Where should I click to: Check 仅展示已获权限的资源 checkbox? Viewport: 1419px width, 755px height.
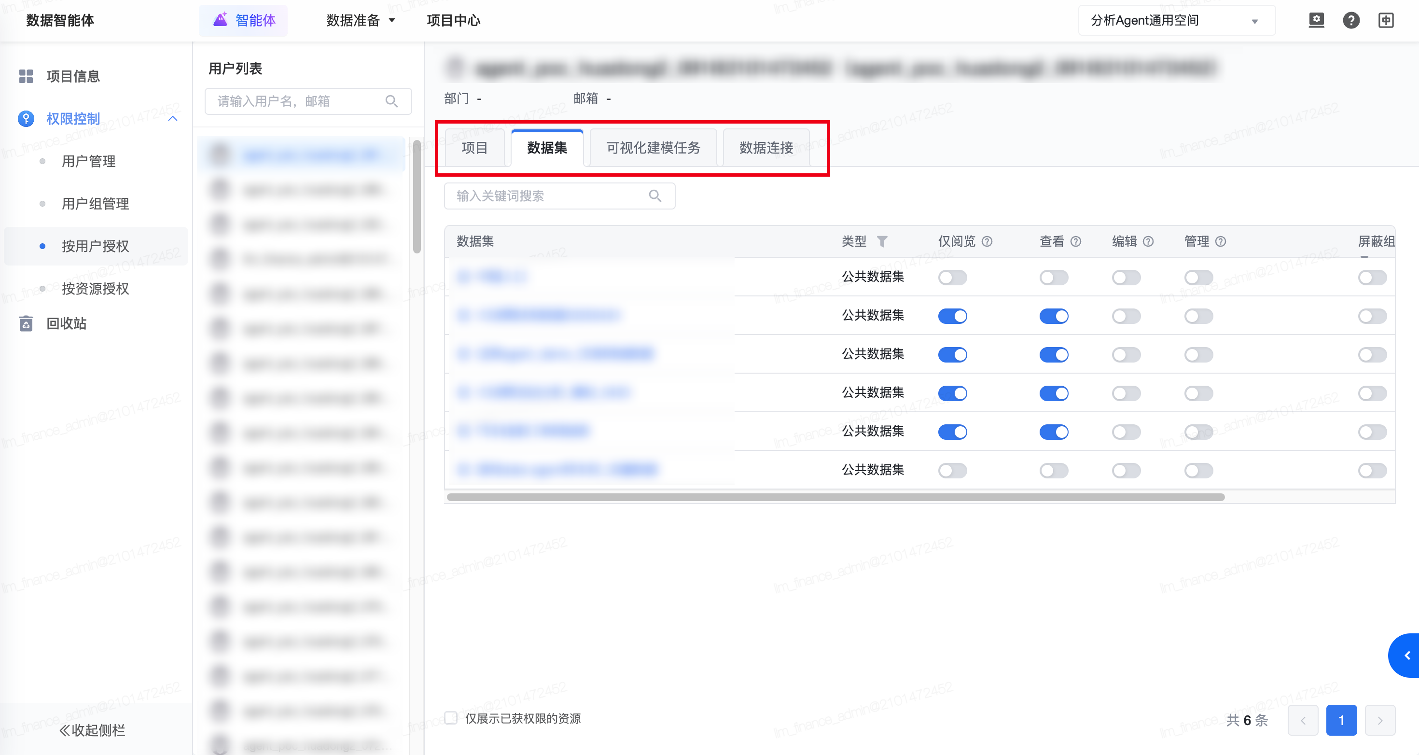point(451,717)
